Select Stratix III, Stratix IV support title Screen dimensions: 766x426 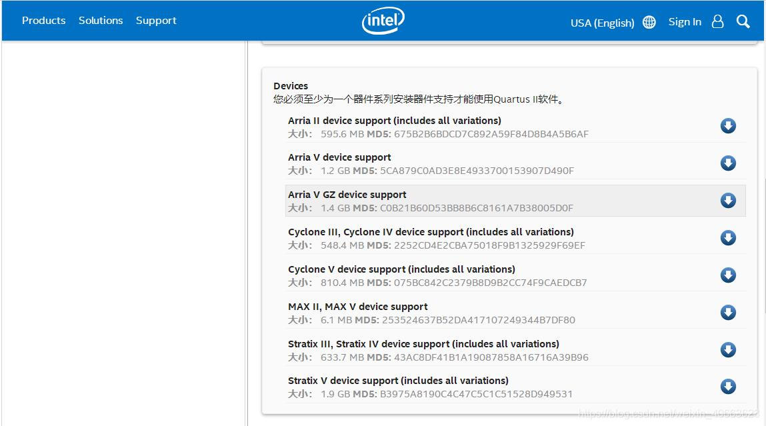click(x=423, y=344)
